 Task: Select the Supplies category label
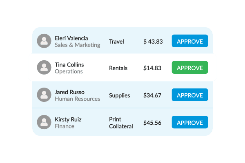(120, 95)
